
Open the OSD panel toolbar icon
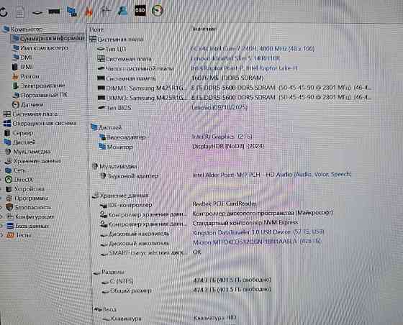tap(140, 11)
